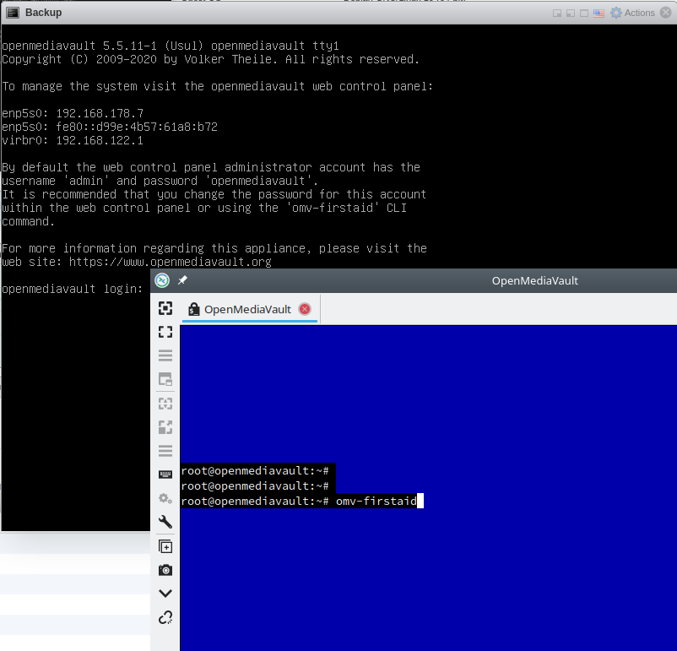Click the https://www.openmediavault.org URL text
The image size is (677, 651).
(171, 262)
